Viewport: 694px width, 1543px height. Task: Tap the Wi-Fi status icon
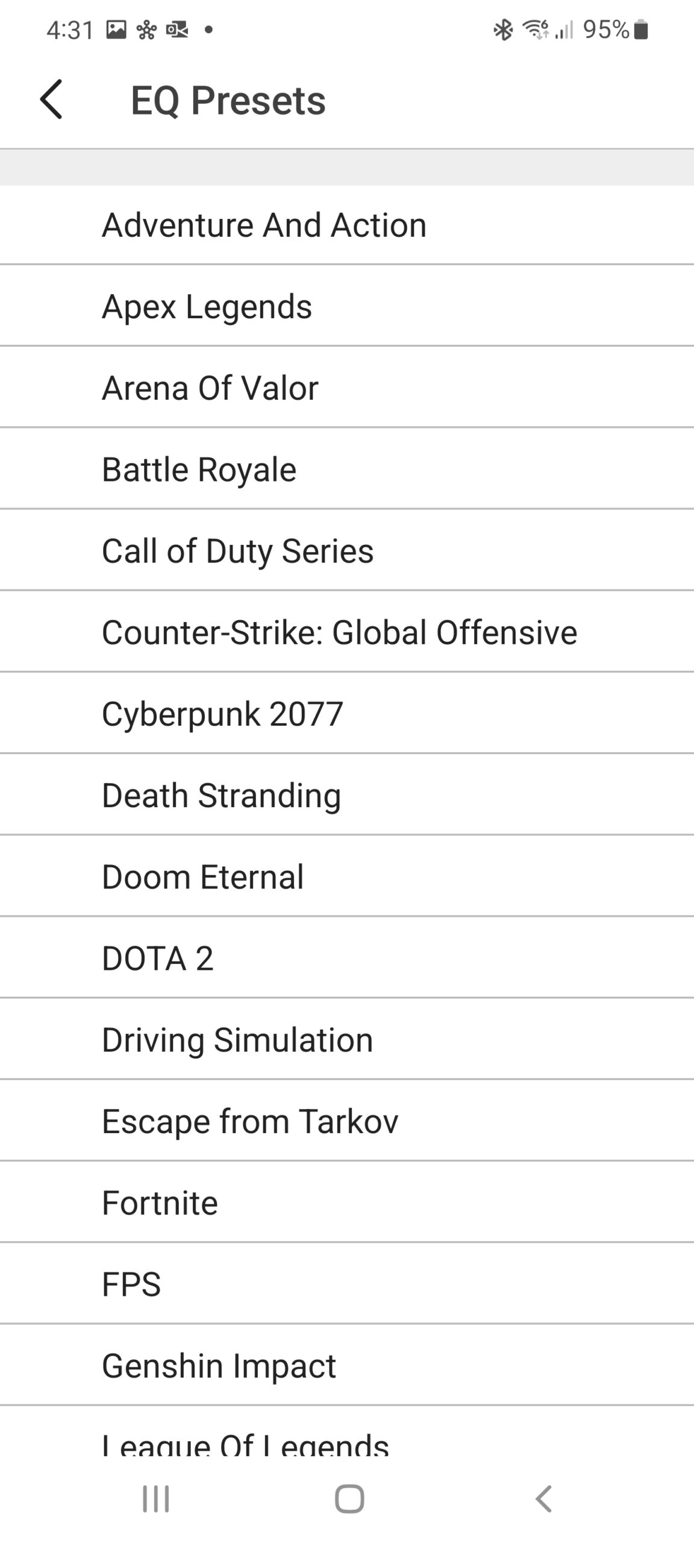535,30
